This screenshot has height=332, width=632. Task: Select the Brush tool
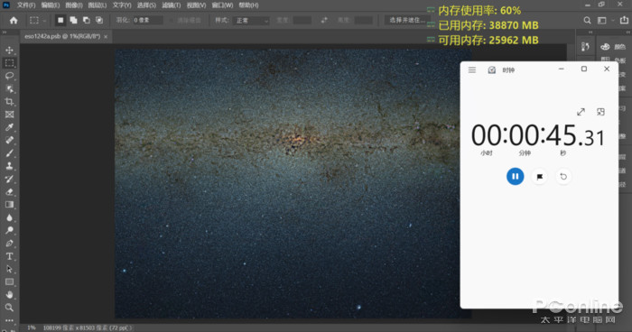pyautogui.click(x=9, y=153)
